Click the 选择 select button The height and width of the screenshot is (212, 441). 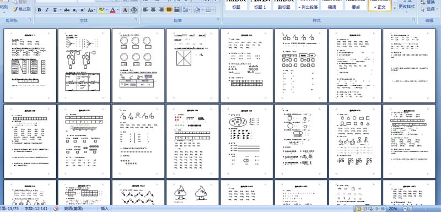[x=428, y=9]
